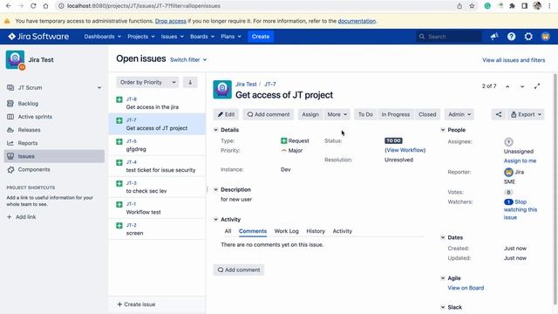
Task: Share this issue with share icon
Action: tap(499, 114)
